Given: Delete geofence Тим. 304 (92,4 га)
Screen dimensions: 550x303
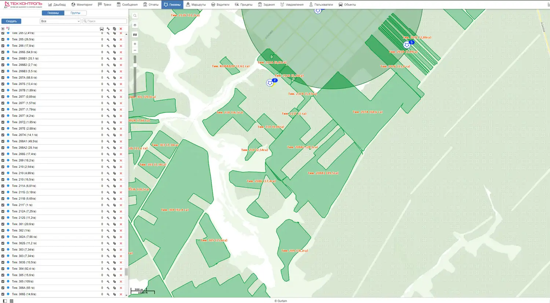Looking at the screenshot, I should coord(121,269).
